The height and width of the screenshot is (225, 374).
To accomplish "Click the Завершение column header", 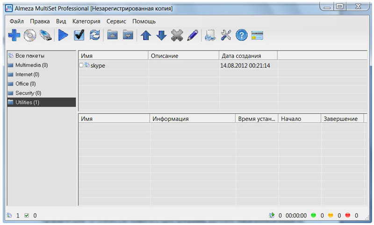I will click(342, 119).
